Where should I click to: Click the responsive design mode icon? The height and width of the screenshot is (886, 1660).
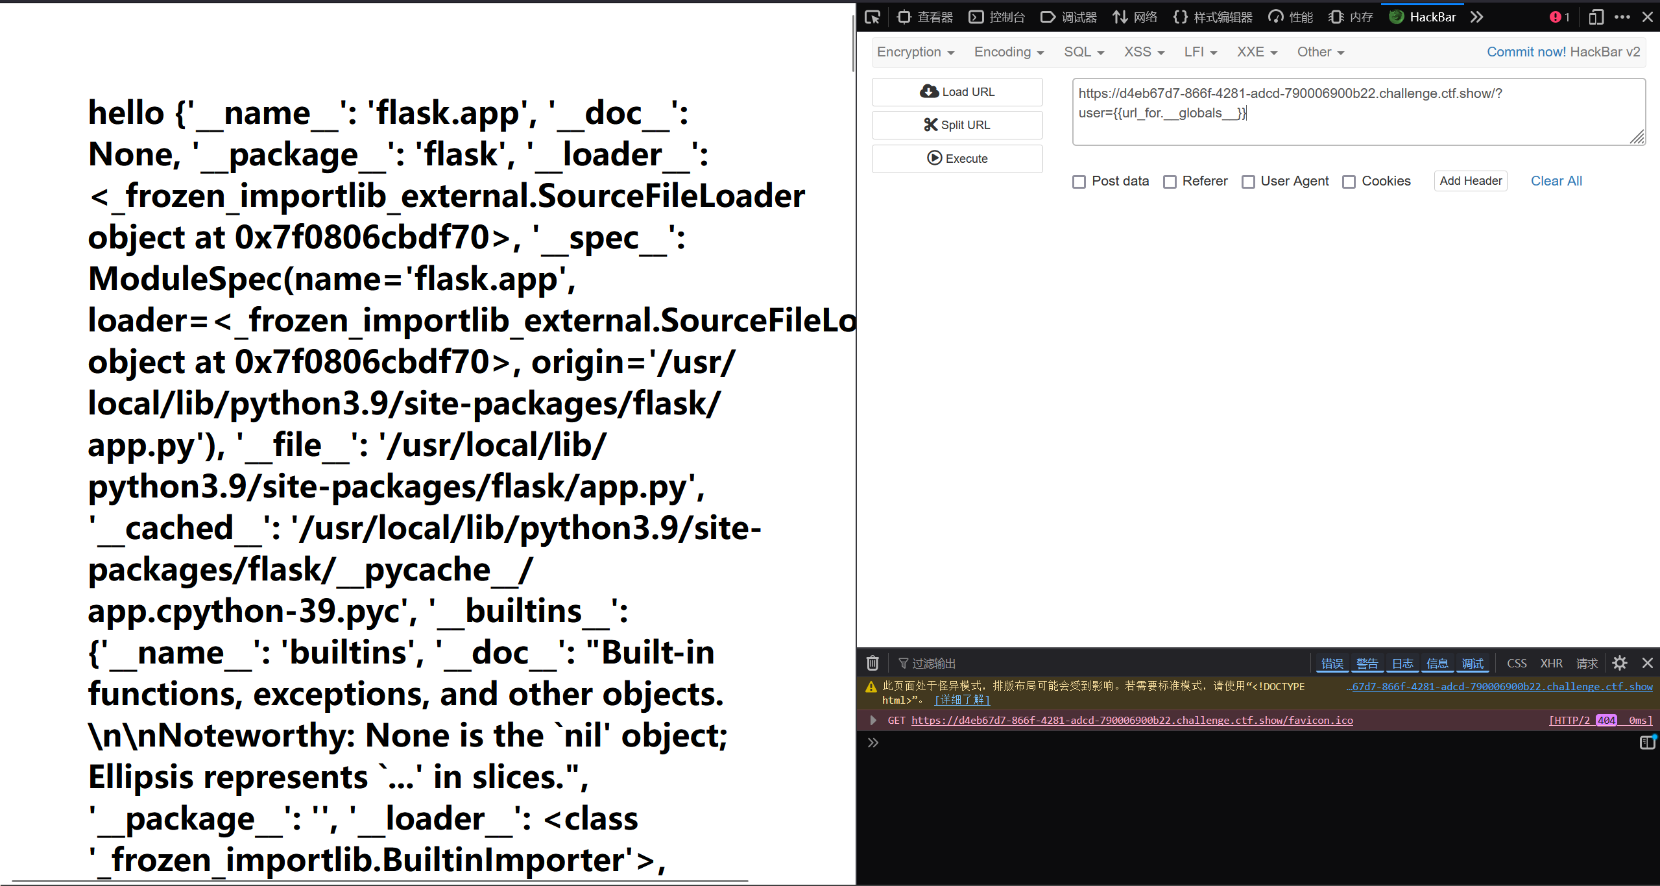point(1596,17)
